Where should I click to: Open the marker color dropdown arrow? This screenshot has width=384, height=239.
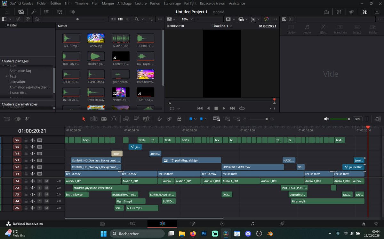pyautogui.click(x=206, y=119)
